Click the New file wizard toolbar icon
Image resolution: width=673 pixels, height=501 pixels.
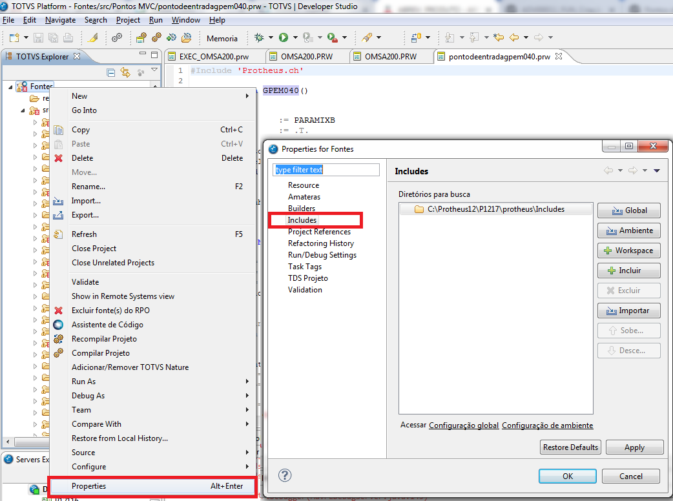(14, 37)
